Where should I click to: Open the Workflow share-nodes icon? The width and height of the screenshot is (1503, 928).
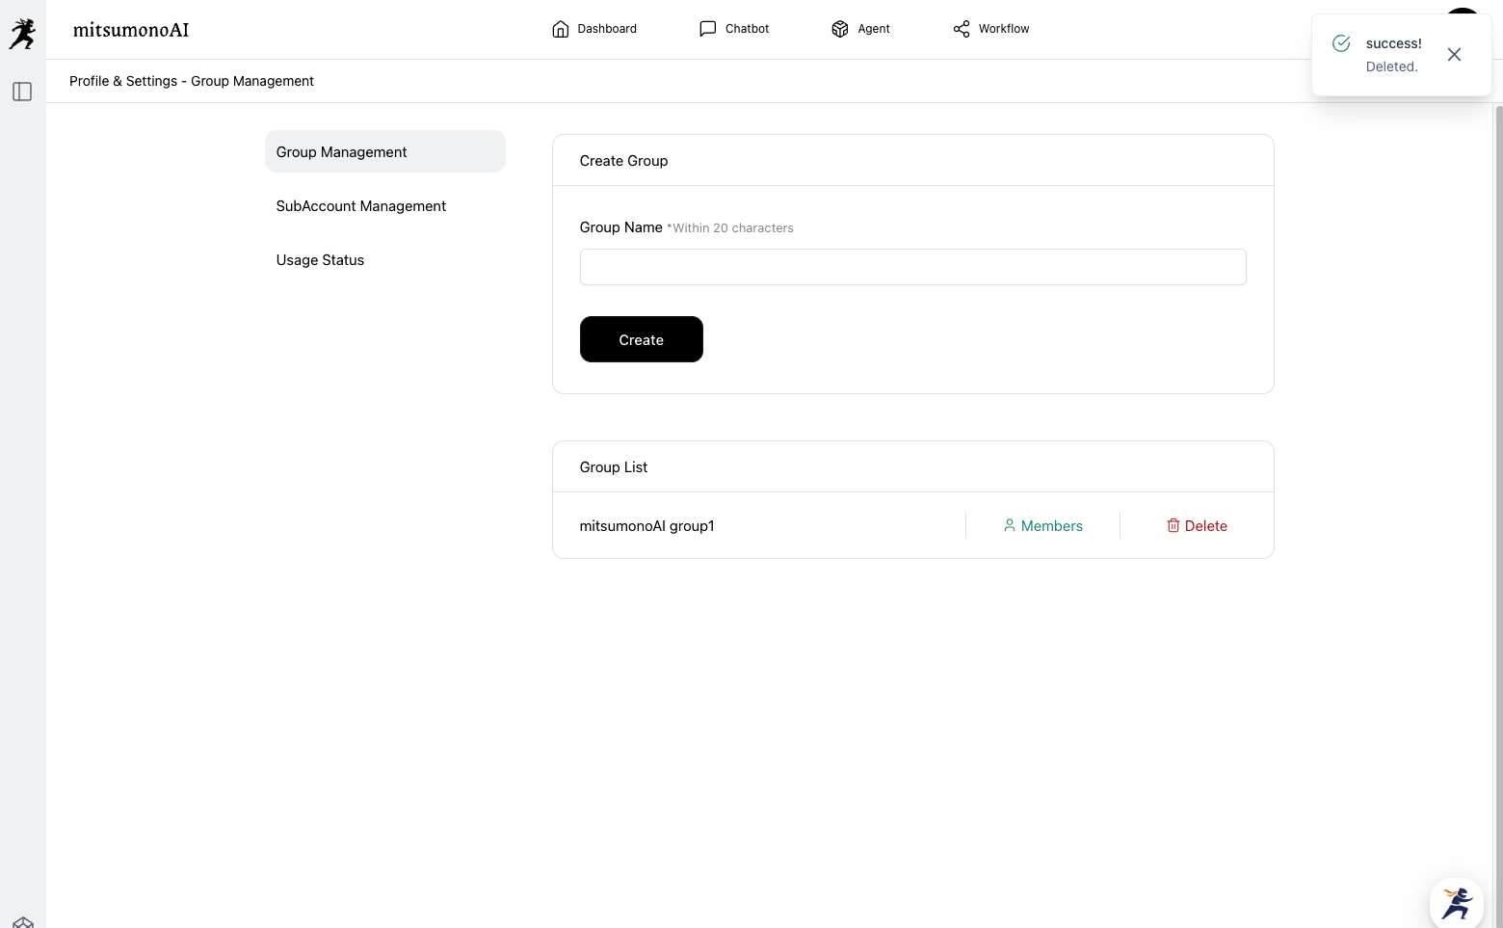coord(962,29)
